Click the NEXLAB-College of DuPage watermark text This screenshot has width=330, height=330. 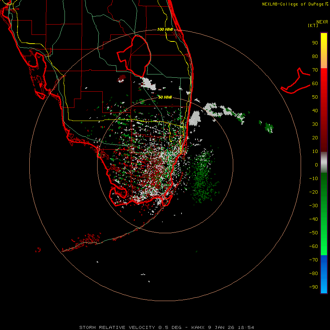click(x=295, y=4)
